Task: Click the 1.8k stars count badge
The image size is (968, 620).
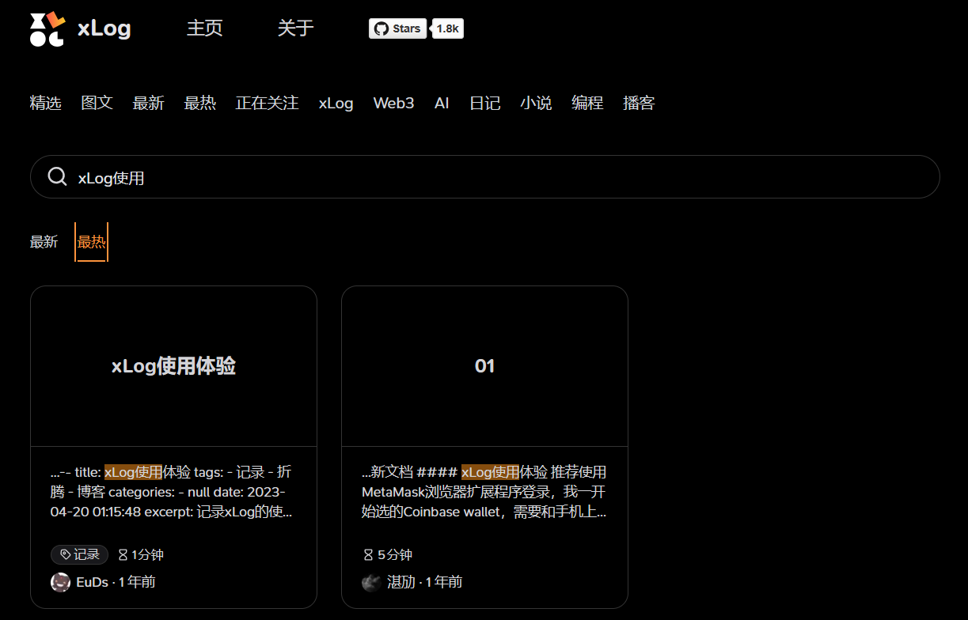Action: pos(447,28)
